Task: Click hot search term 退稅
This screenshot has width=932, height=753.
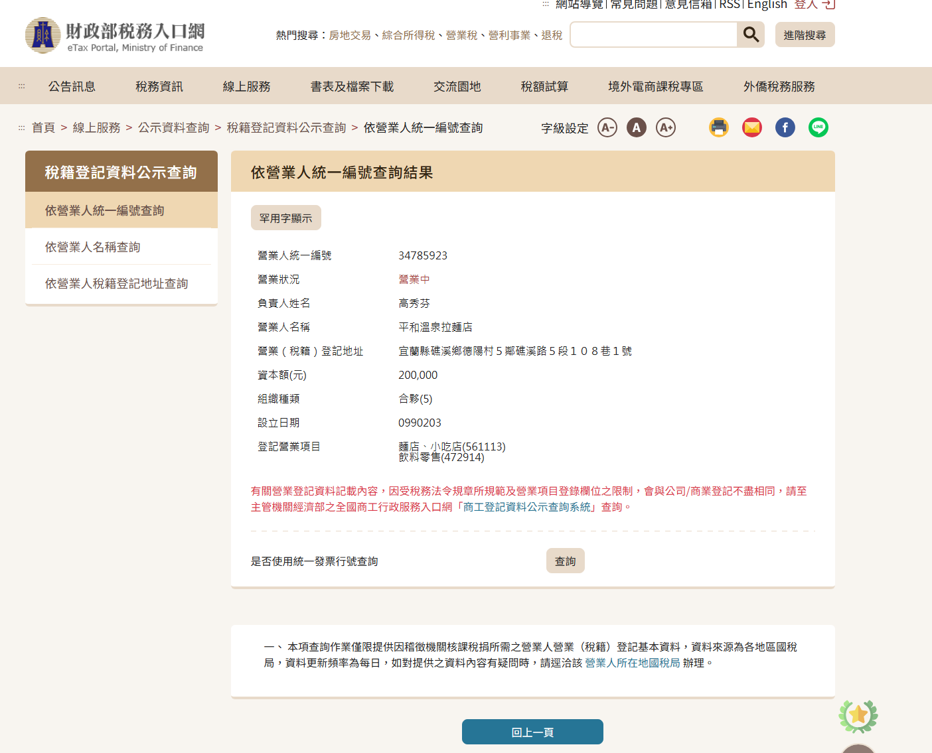Action: tap(552, 35)
